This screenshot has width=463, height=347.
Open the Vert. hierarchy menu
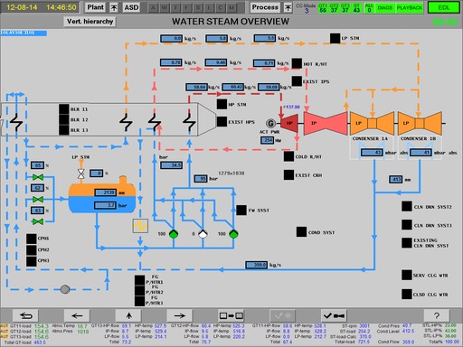(90, 22)
